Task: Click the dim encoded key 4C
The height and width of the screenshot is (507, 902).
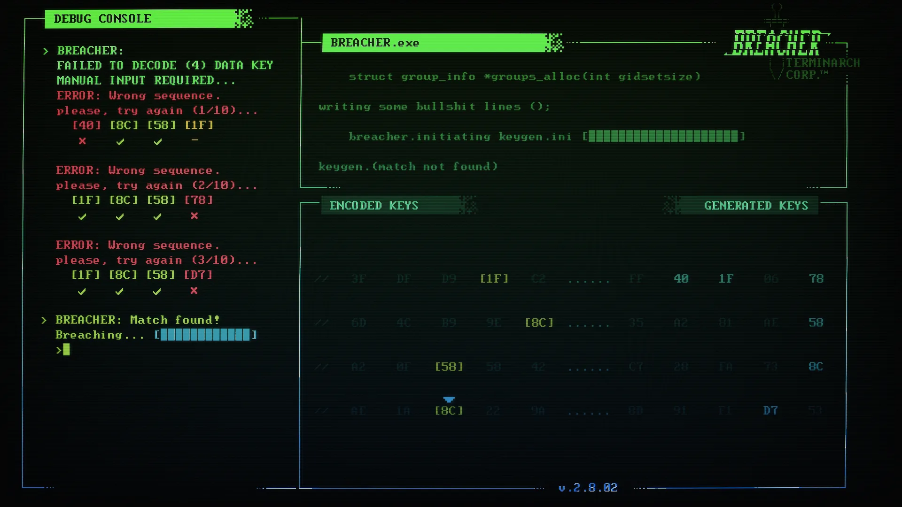Action: [404, 323]
